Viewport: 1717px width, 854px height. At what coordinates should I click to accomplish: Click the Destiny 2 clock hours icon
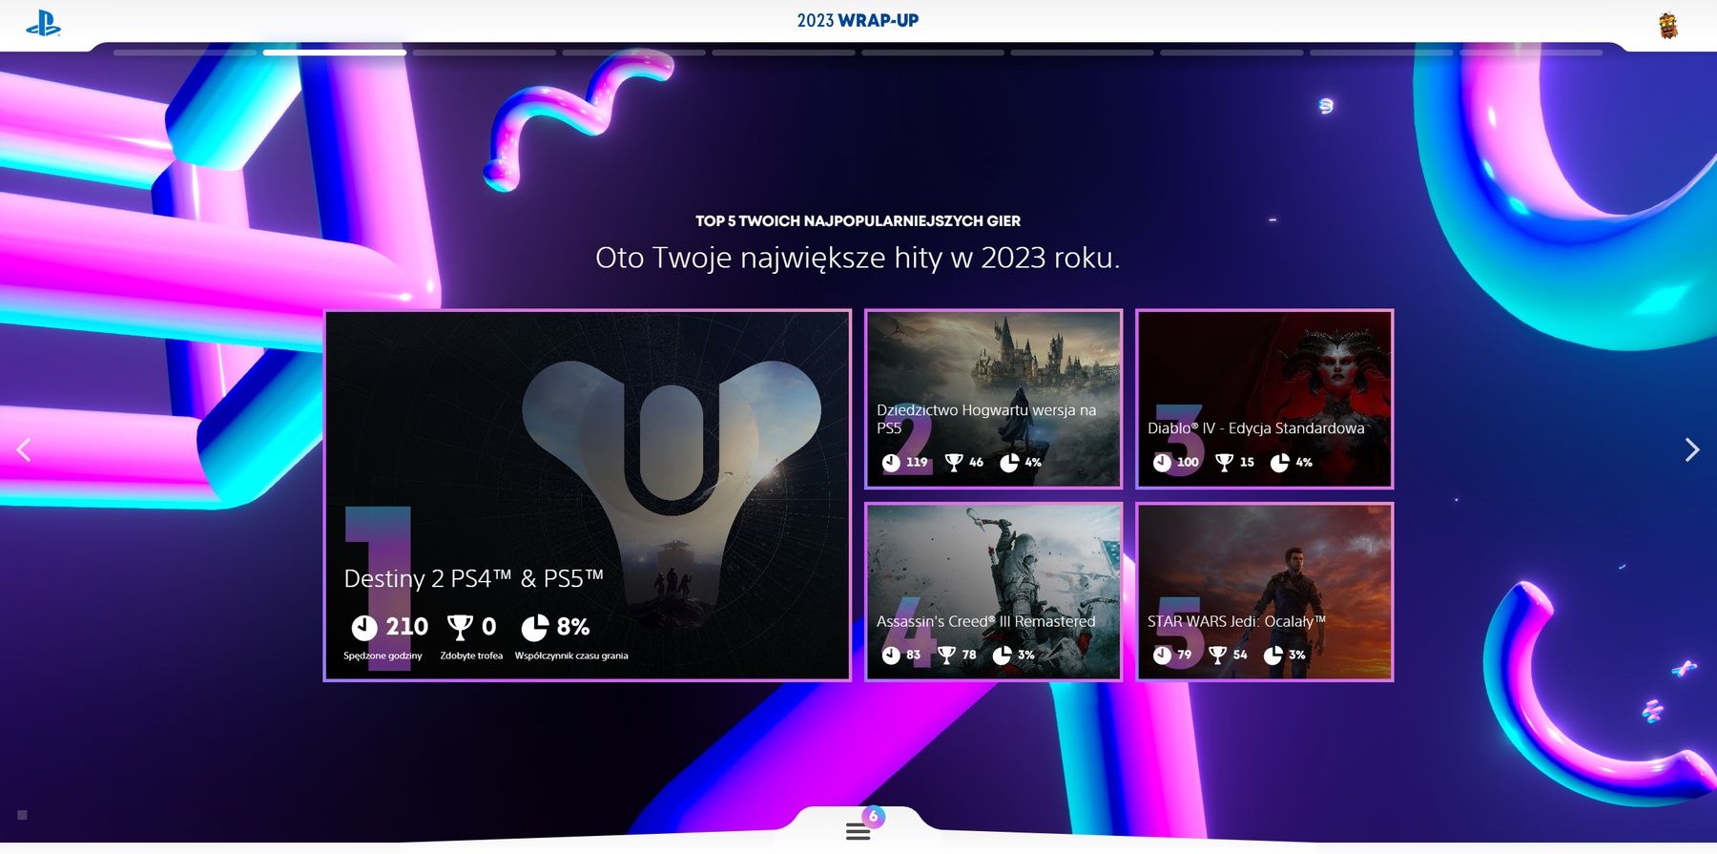364,627
